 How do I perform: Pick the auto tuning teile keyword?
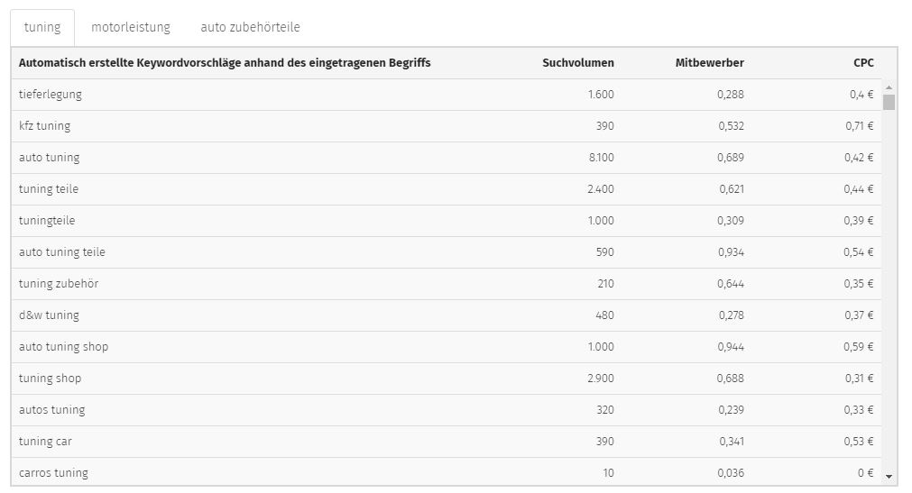61,251
